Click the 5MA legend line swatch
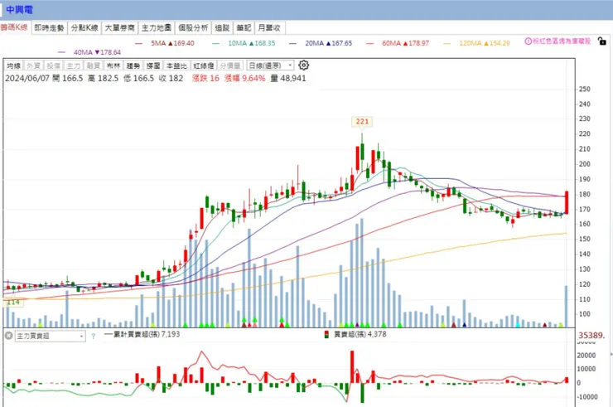This screenshot has width=613, height=407. [x=138, y=43]
